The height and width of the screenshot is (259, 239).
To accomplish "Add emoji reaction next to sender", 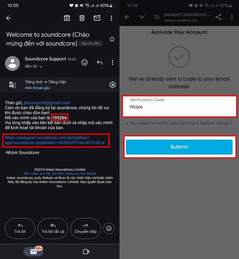I will pyautogui.click(x=85, y=63).
